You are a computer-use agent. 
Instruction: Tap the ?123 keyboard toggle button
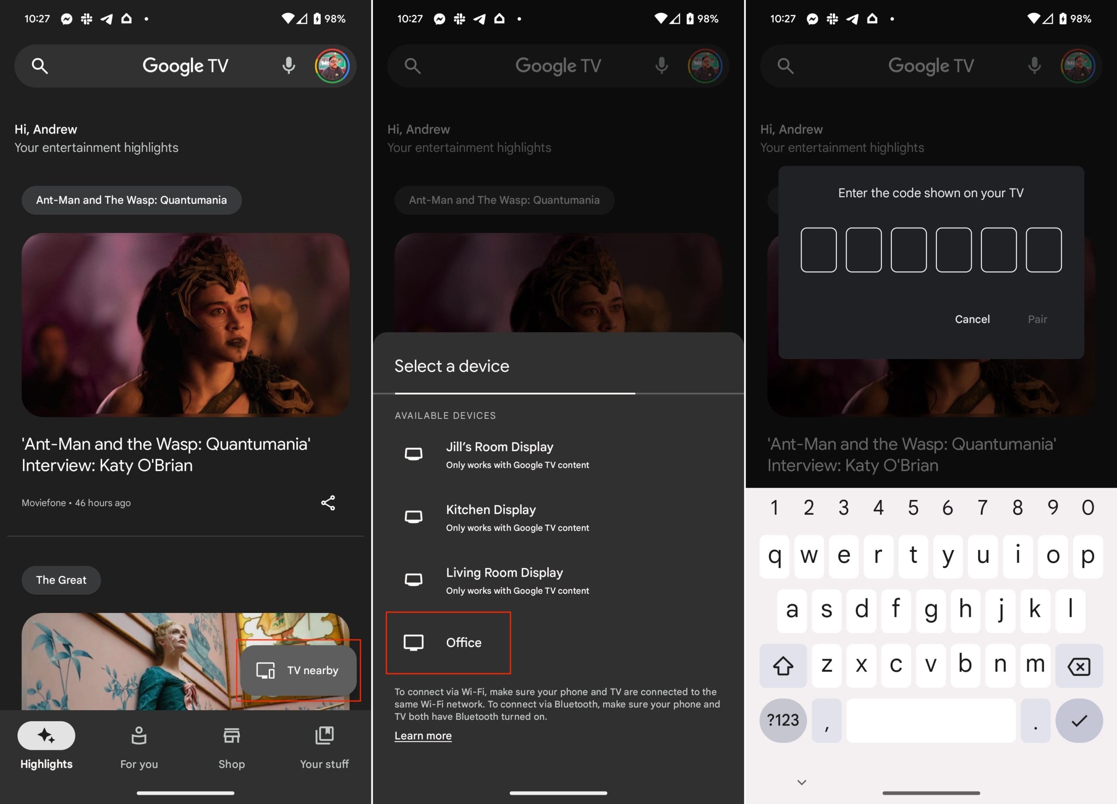[781, 720]
